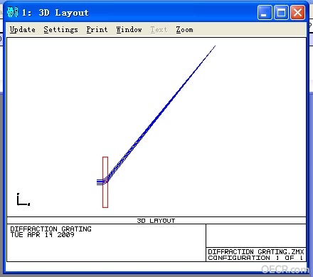This screenshot has height=277, width=313.
Task: Open the Settings menu
Action: pos(60,30)
